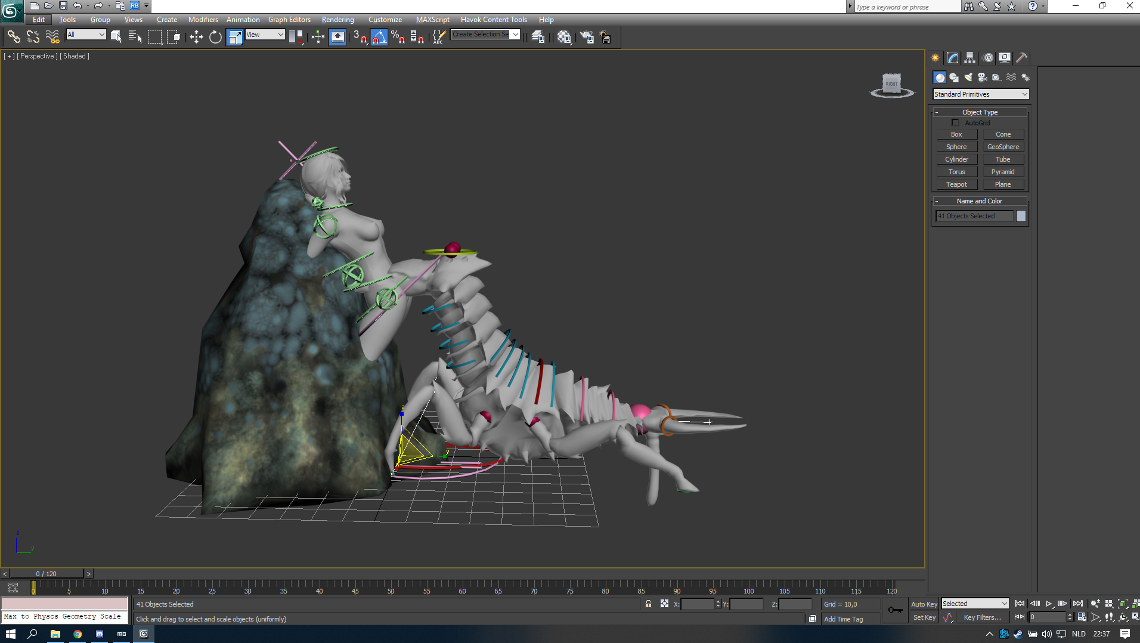Click the Select by Name tool

pos(135,37)
